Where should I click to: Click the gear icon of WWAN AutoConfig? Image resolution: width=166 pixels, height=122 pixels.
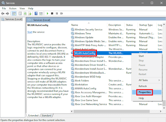click(x=72, y=88)
